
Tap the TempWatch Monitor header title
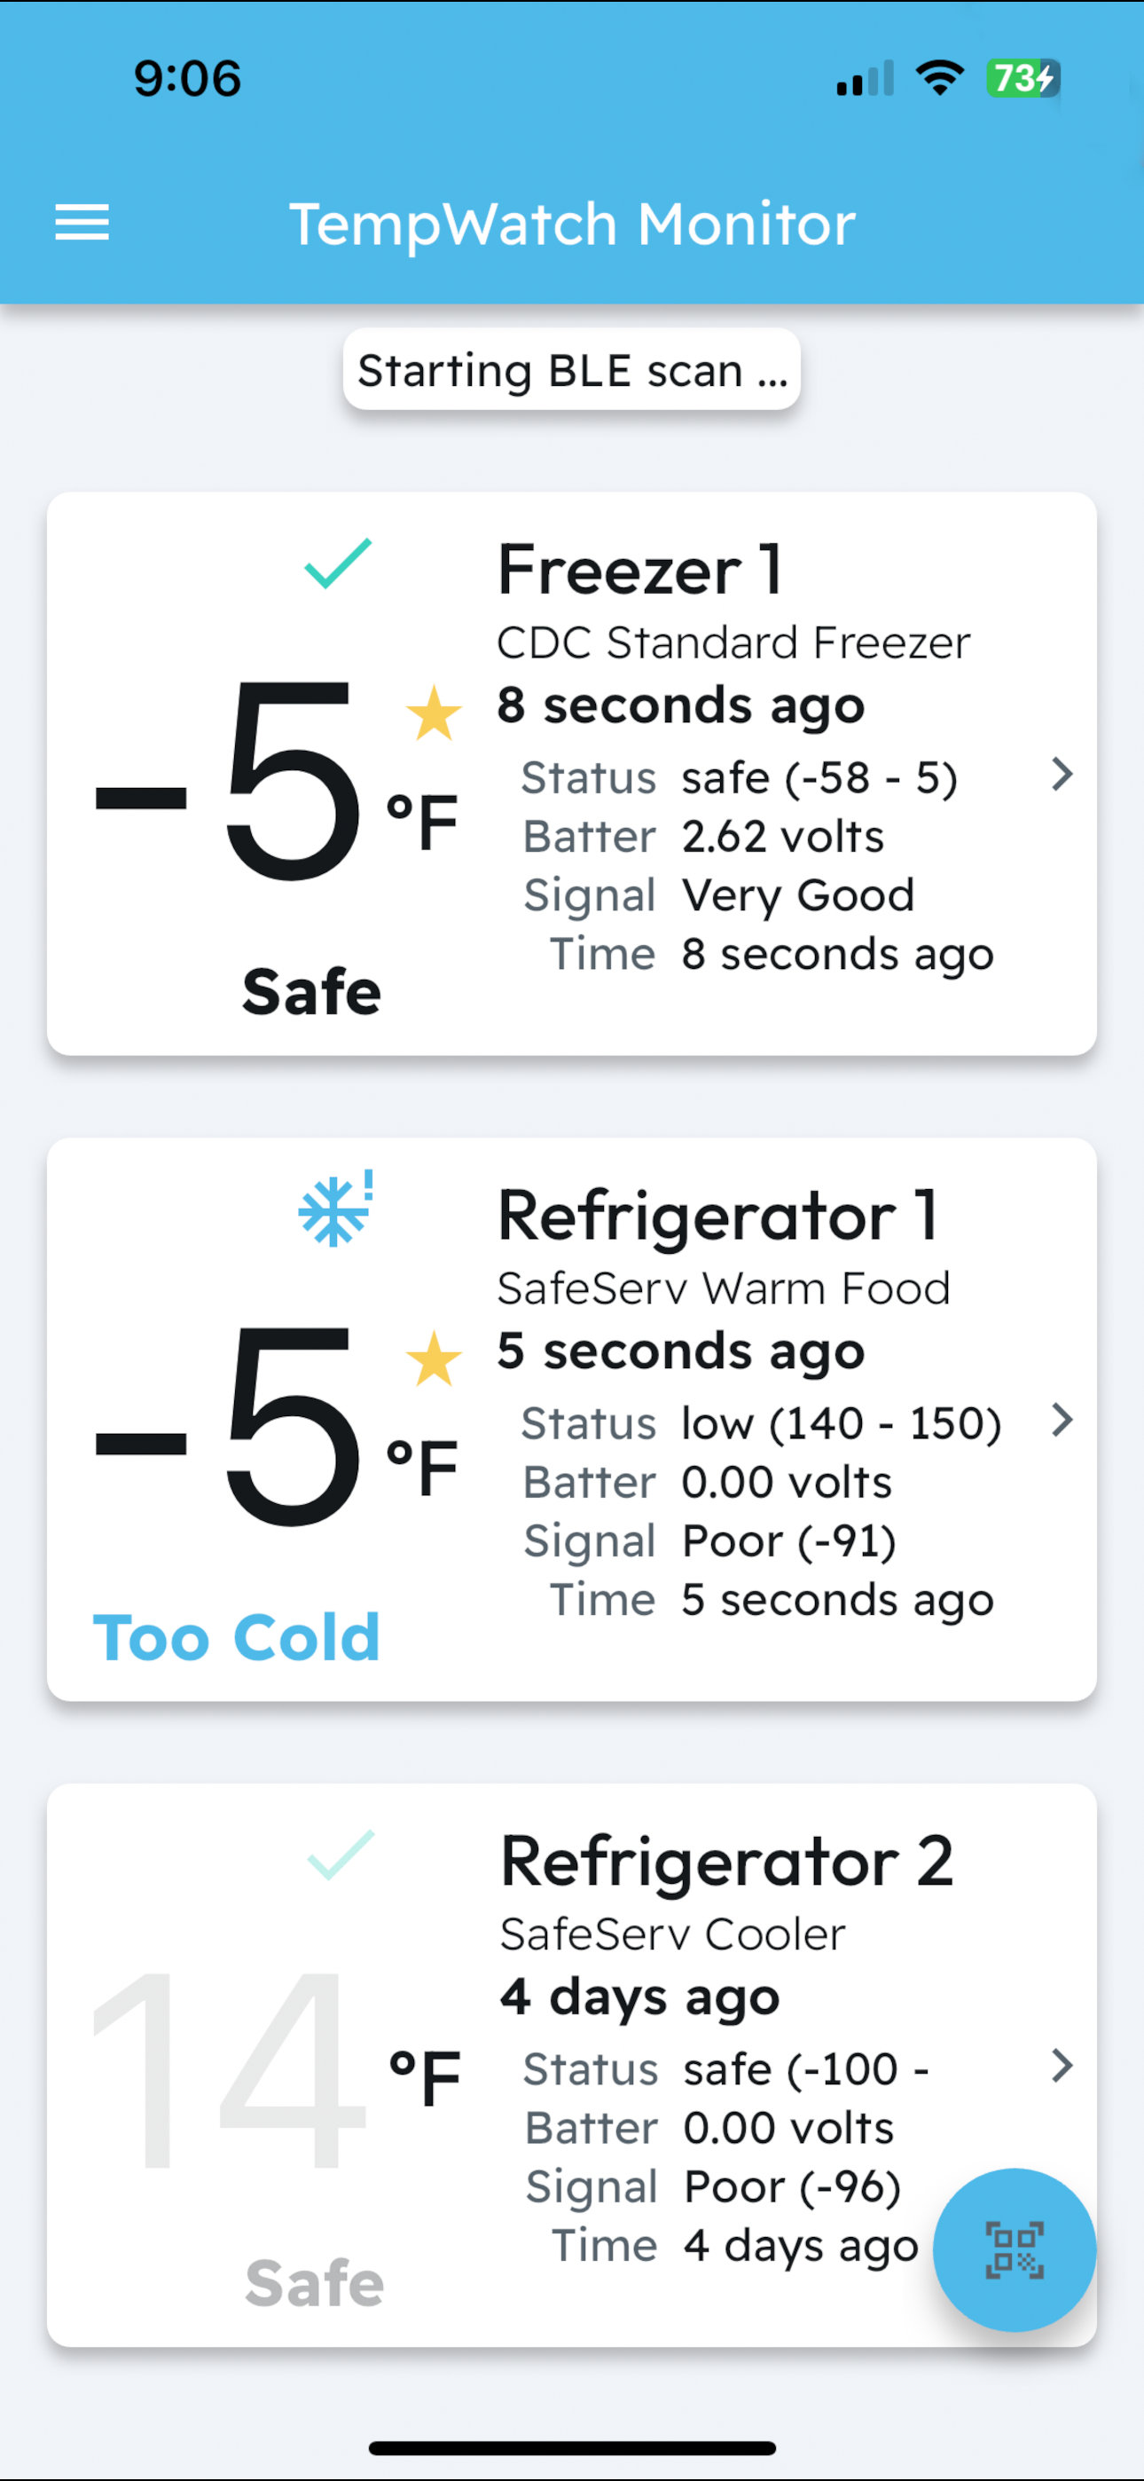tap(572, 224)
